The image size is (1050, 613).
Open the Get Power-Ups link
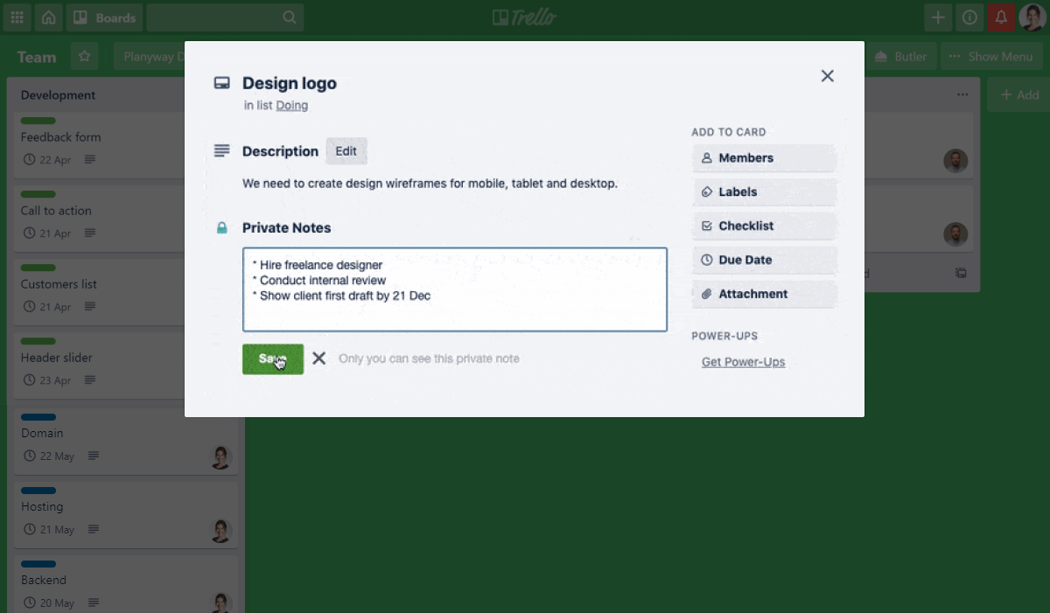click(x=743, y=362)
